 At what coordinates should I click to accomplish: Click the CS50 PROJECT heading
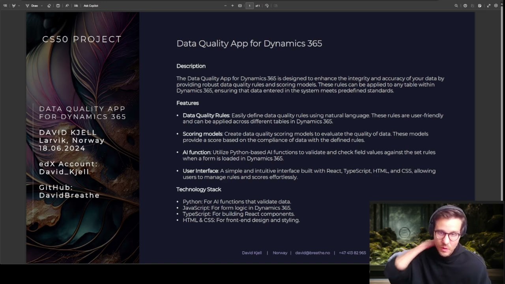pyautogui.click(x=82, y=39)
